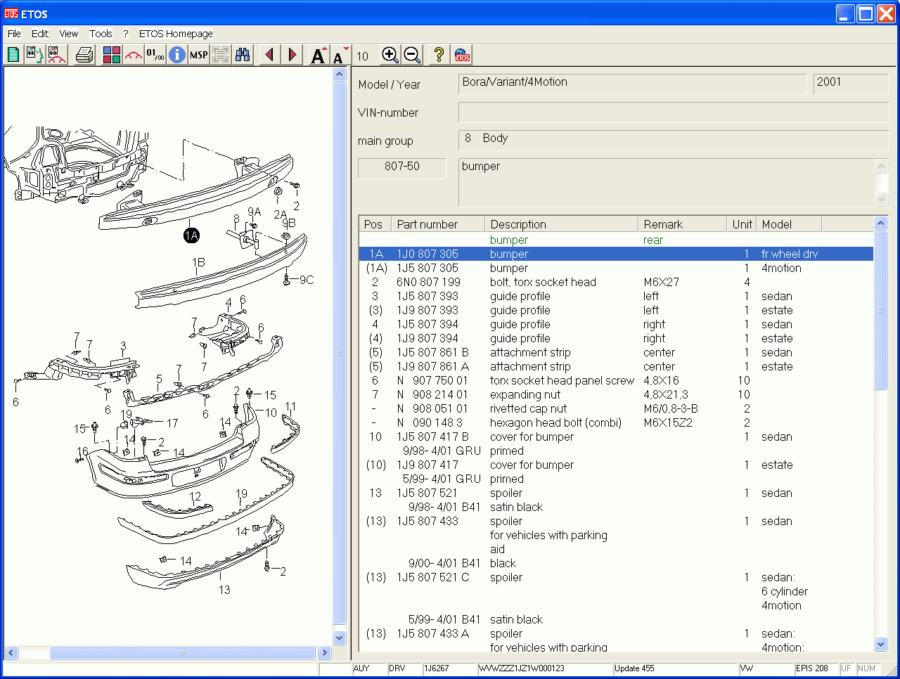The height and width of the screenshot is (679, 900).
Task: Open the four colored squares overview icon
Action: (112, 55)
